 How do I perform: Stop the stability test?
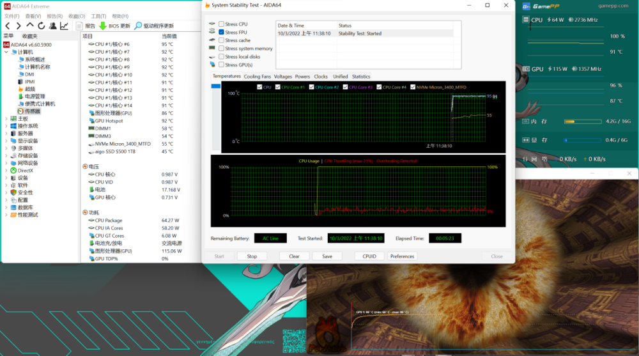[x=252, y=256]
